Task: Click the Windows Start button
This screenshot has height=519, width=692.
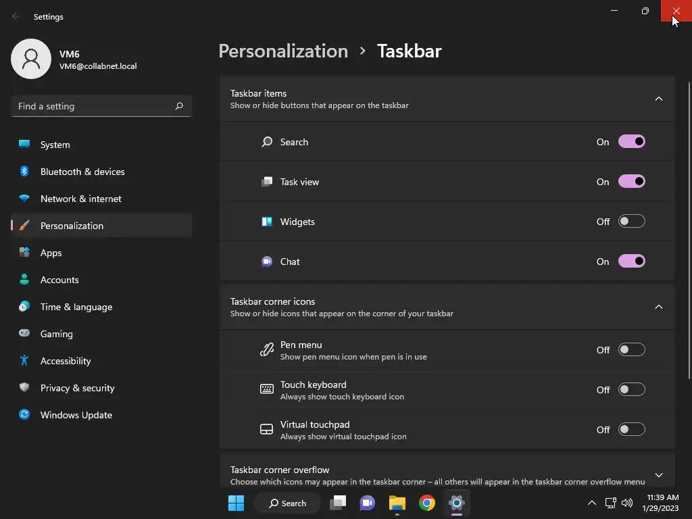Action: (236, 503)
